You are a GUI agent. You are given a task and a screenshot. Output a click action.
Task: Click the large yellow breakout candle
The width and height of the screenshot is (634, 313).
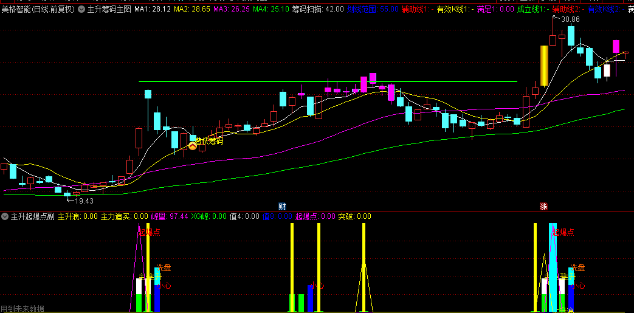pyautogui.click(x=544, y=66)
